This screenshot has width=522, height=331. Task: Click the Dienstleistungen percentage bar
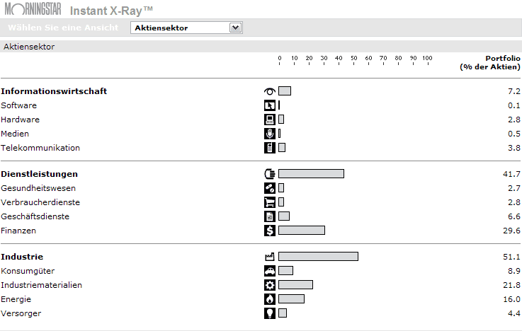[311, 174]
